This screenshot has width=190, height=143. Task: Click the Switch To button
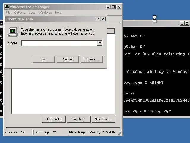(x=78, y=119)
